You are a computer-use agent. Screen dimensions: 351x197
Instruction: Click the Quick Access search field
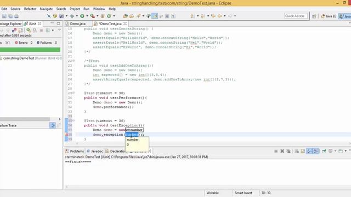(296, 16)
